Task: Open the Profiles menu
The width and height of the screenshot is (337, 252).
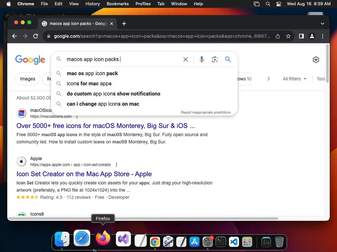Action: tap(143, 4)
